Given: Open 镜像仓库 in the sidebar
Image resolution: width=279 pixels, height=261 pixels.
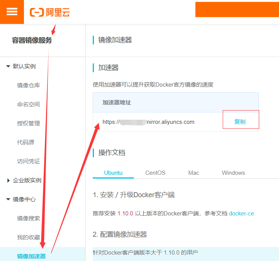Looking at the screenshot, I should (x=29, y=85).
